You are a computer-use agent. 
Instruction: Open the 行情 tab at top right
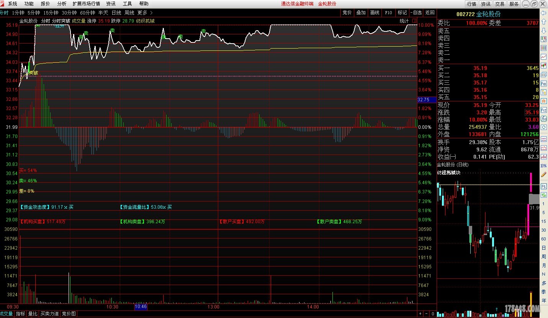[x=471, y=4]
